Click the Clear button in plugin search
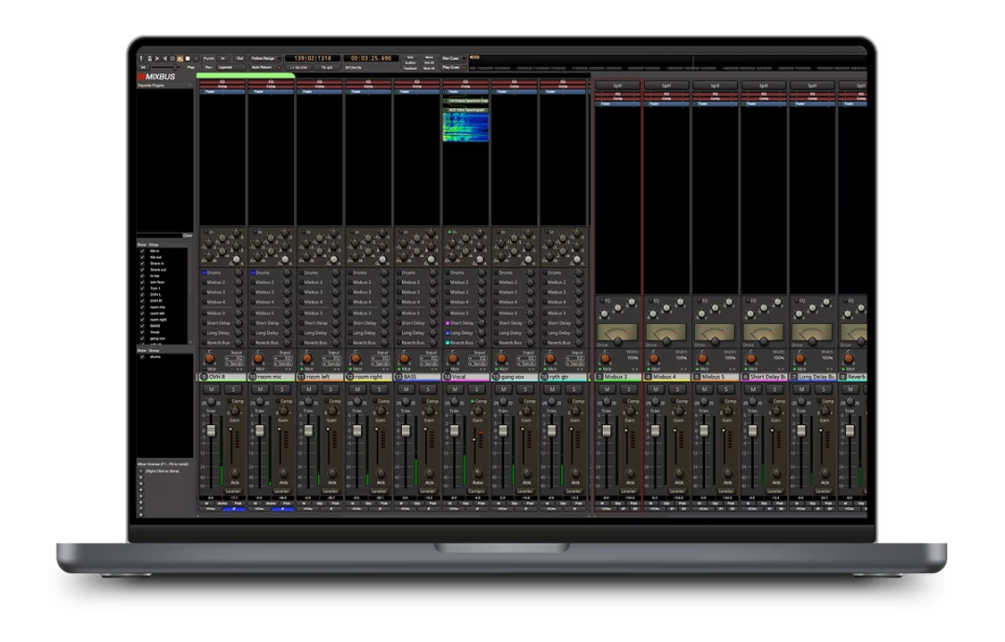This screenshot has height=642, width=1005. click(x=187, y=235)
